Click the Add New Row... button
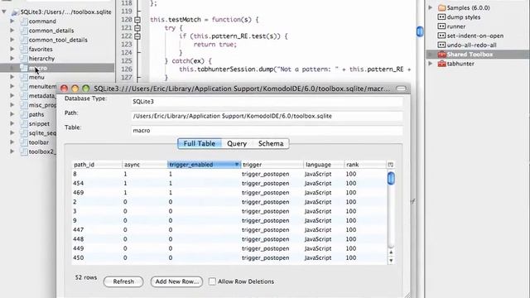Screen dimensions: 530x298 [176, 281]
